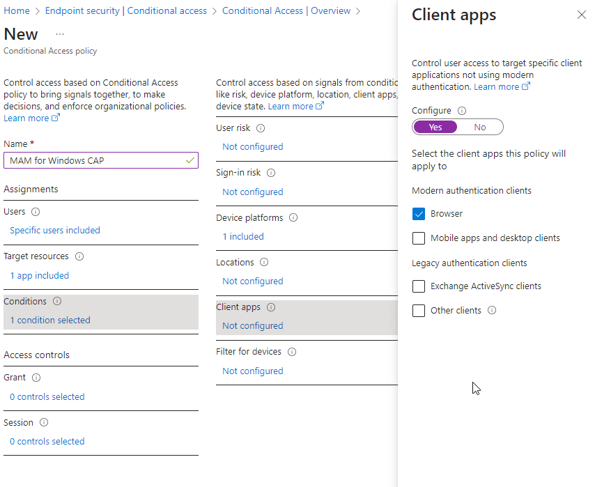Navigate to Home via the breadcrumb

[x=16, y=10]
